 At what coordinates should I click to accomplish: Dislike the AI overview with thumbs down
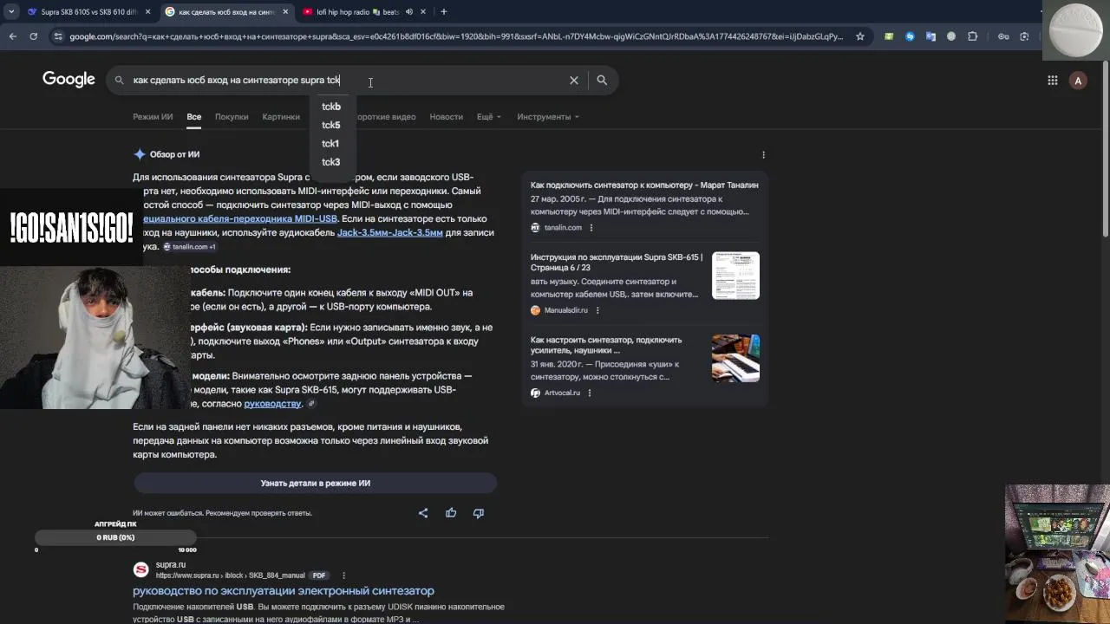click(x=478, y=513)
